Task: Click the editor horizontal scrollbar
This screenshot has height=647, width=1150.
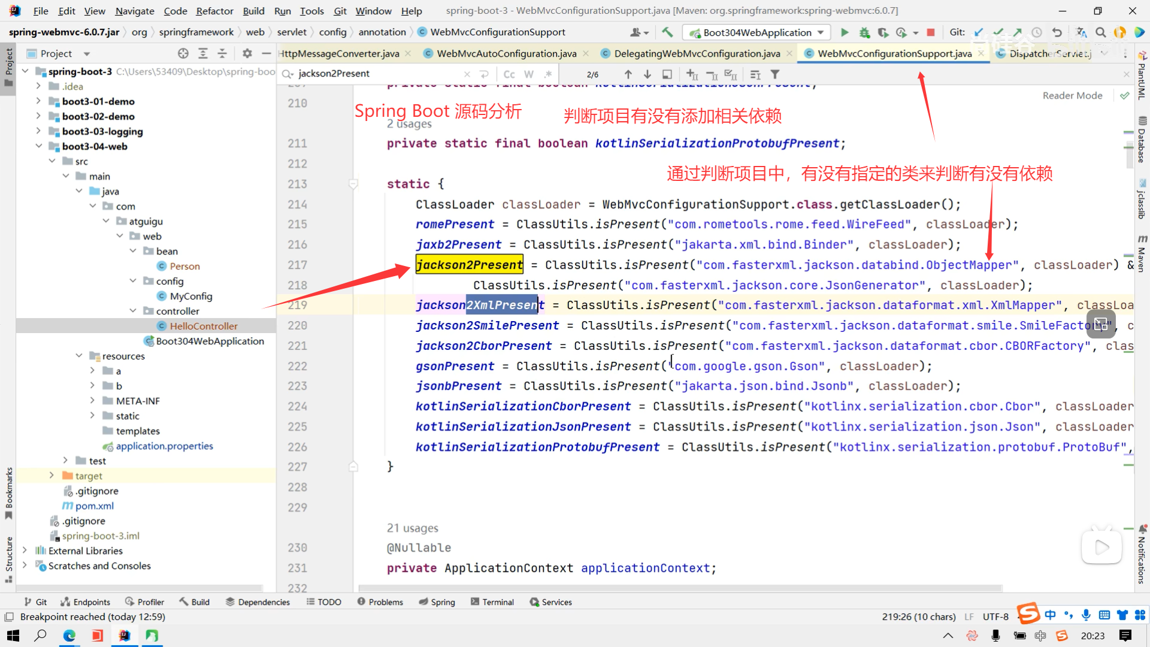Action: [x=680, y=588]
